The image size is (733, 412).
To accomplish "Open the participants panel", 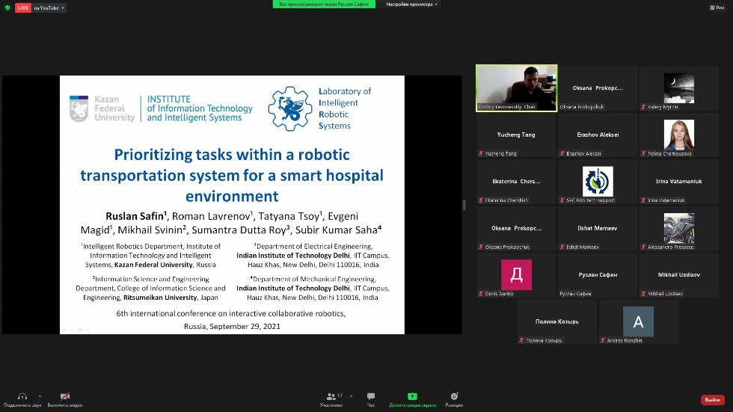I will [x=331, y=397].
